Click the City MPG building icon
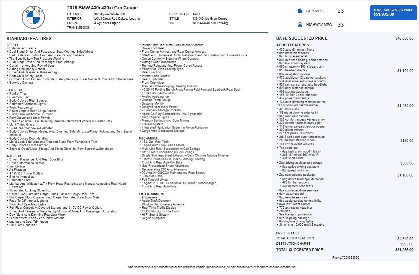Screen dimensions: 419x275 300,11
